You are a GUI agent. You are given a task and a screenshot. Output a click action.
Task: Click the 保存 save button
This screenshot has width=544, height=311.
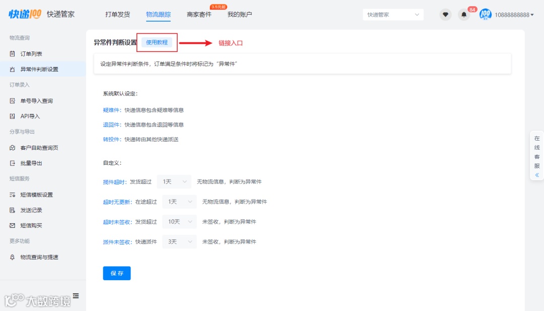117,273
